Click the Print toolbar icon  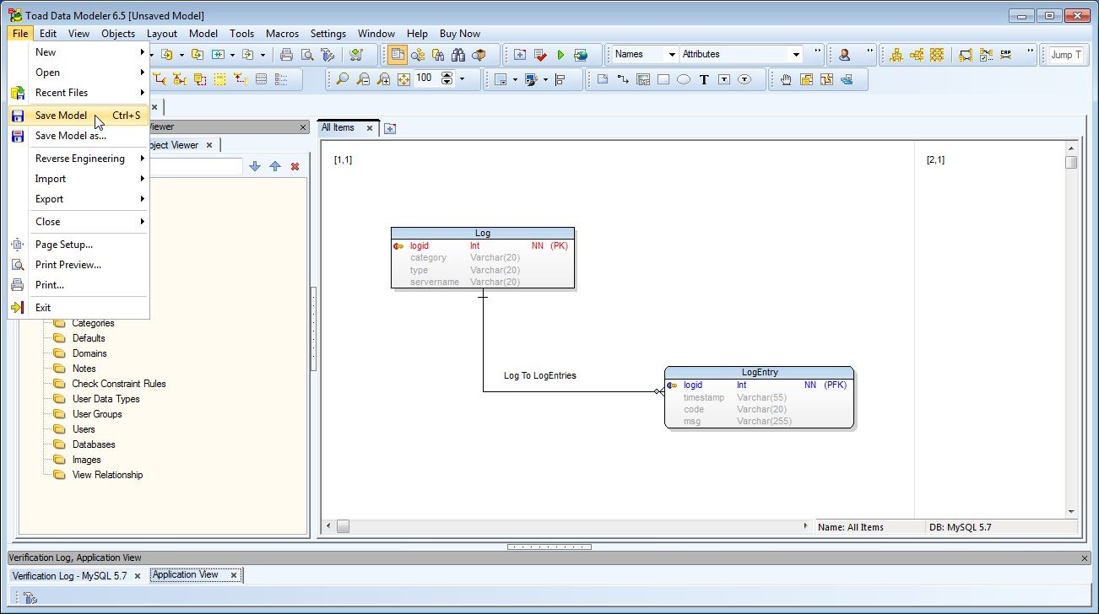pos(287,55)
